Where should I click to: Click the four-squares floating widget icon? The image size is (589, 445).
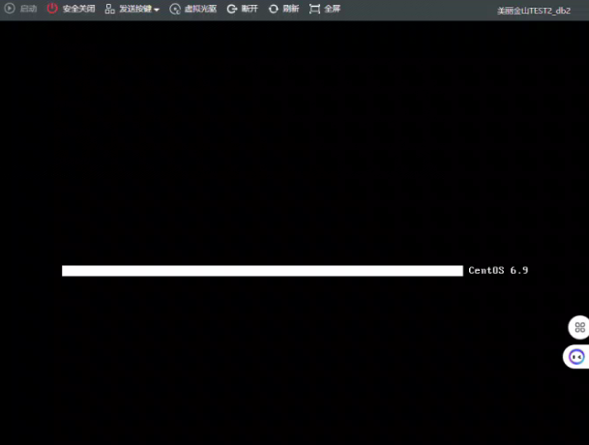pos(579,327)
